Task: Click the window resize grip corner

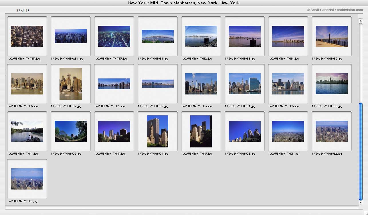Action: [365, 212]
